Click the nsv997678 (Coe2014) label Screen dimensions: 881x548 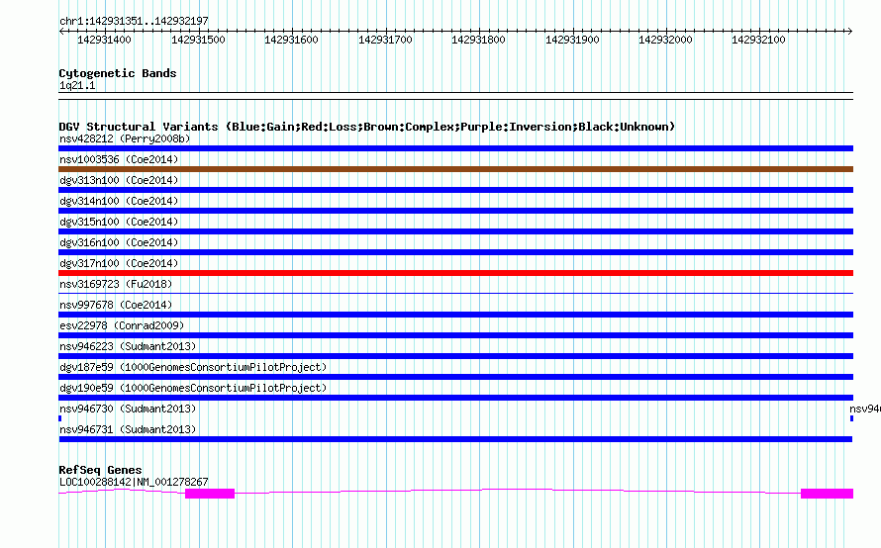click(x=116, y=305)
